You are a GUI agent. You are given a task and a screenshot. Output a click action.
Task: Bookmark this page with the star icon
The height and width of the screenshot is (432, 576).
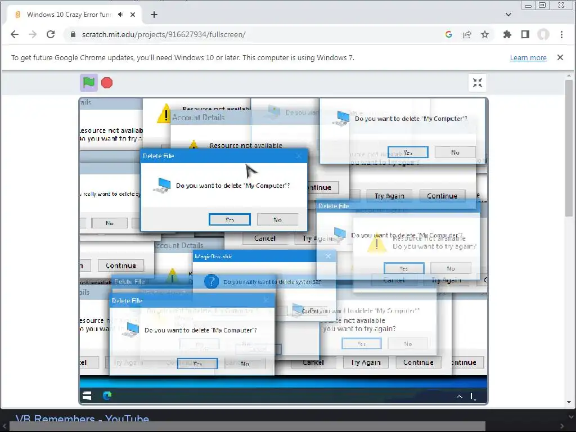[x=485, y=34]
